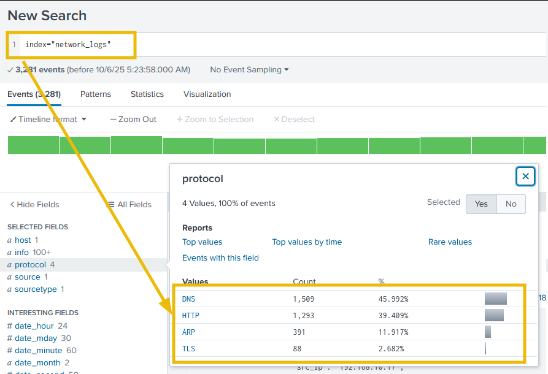Select the host field in sidebar
This screenshot has width=548, height=374.
pos(23,240)
